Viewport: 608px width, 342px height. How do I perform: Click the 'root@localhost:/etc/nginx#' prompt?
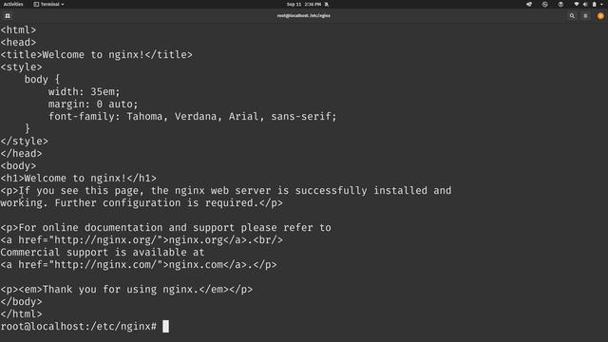click(x=78, y=327)
